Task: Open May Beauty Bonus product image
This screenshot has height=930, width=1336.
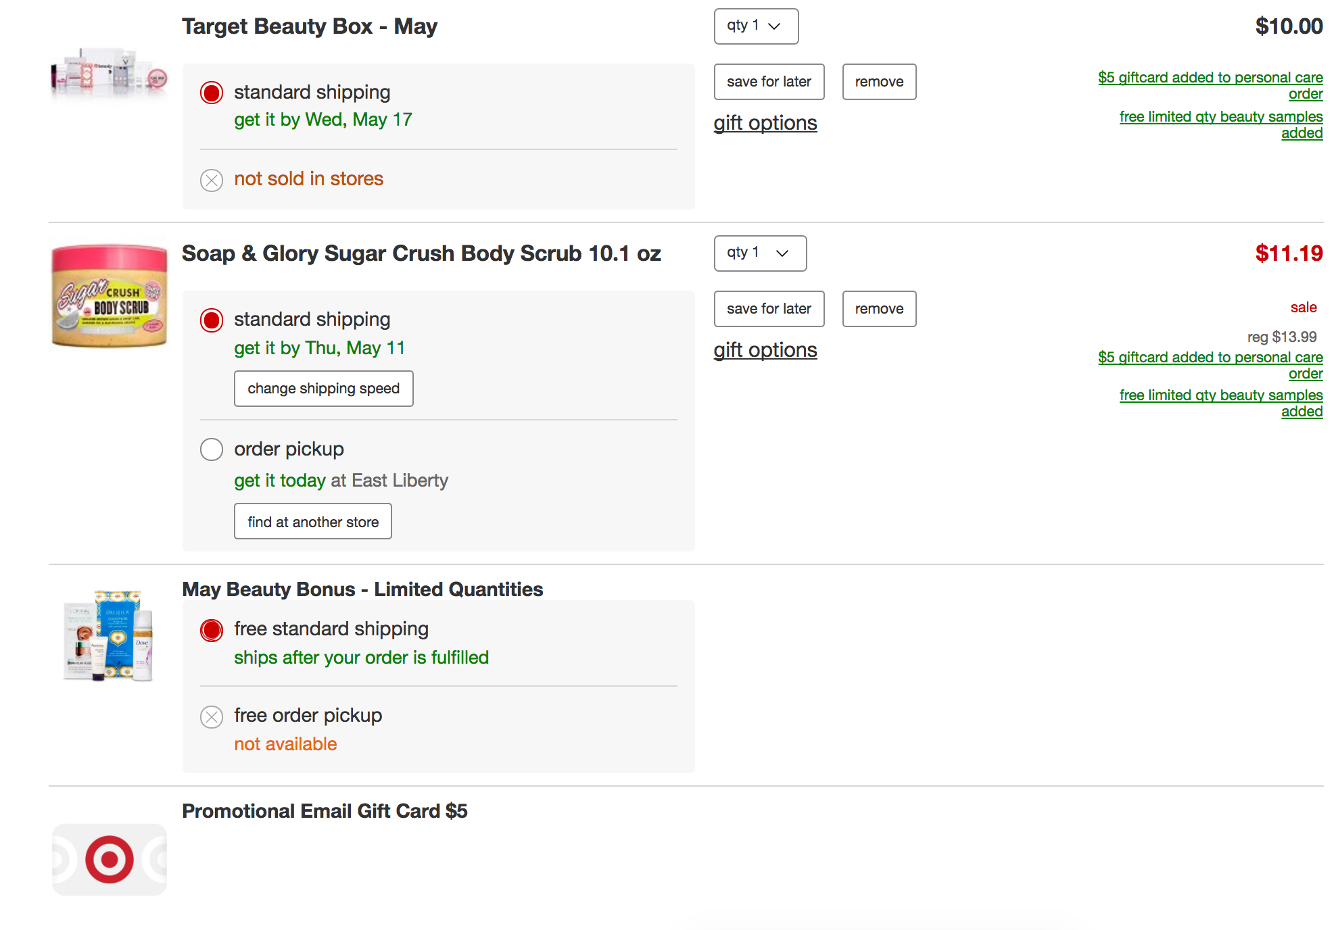Action: [x=109, y=636]
